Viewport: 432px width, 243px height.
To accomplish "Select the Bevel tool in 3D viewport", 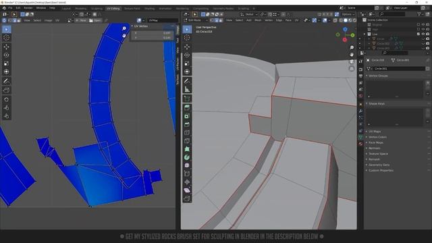I will [x=187, y=124].
